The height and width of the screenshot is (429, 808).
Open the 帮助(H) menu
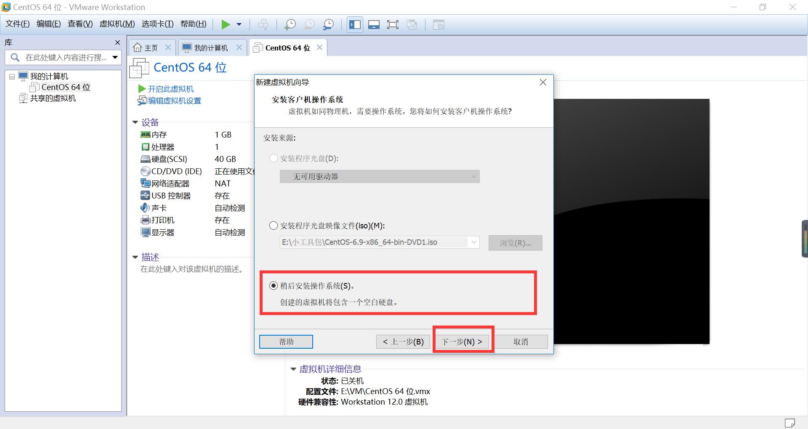tap(194, 24)
